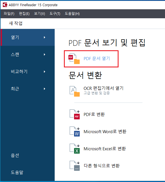Expand the arrow next to 스캔

tap(44, 54)
